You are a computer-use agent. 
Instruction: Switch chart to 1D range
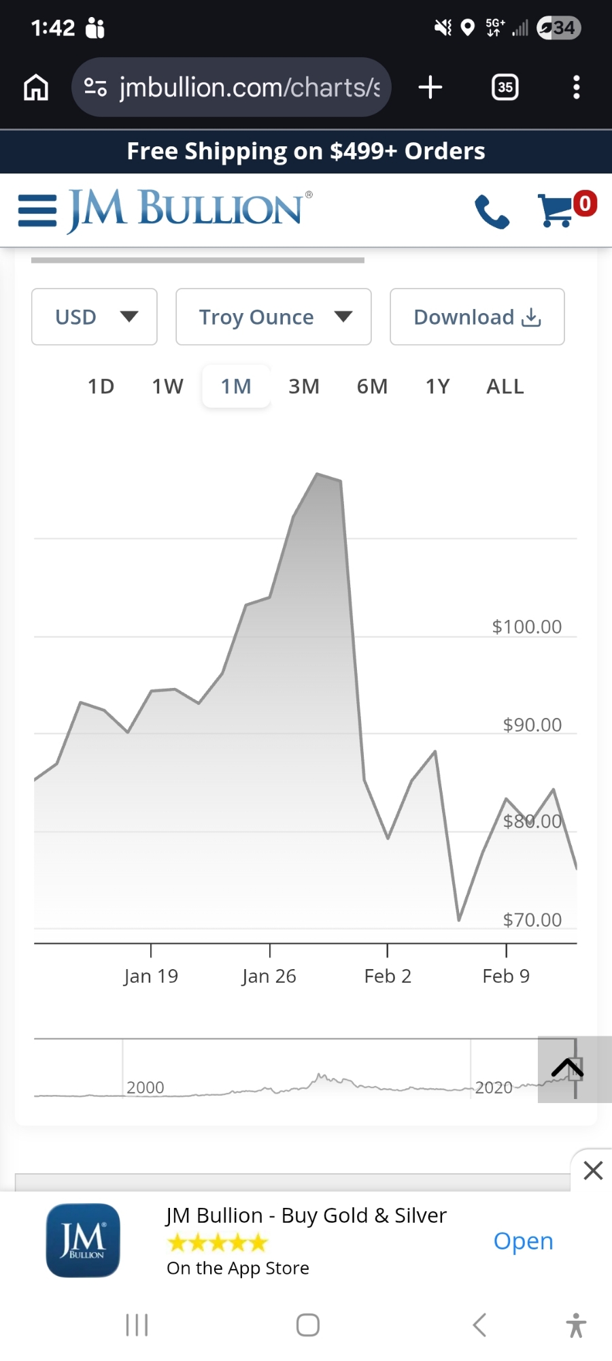[x=101, y=387]
